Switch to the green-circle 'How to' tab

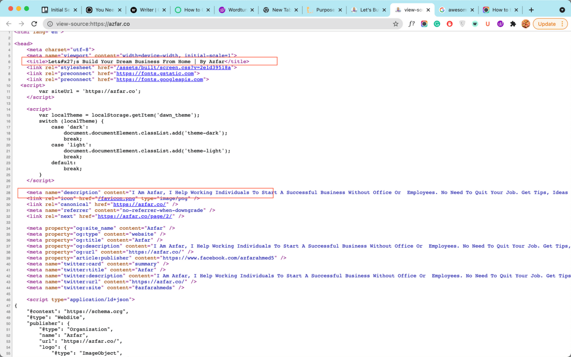click(192, 10)
